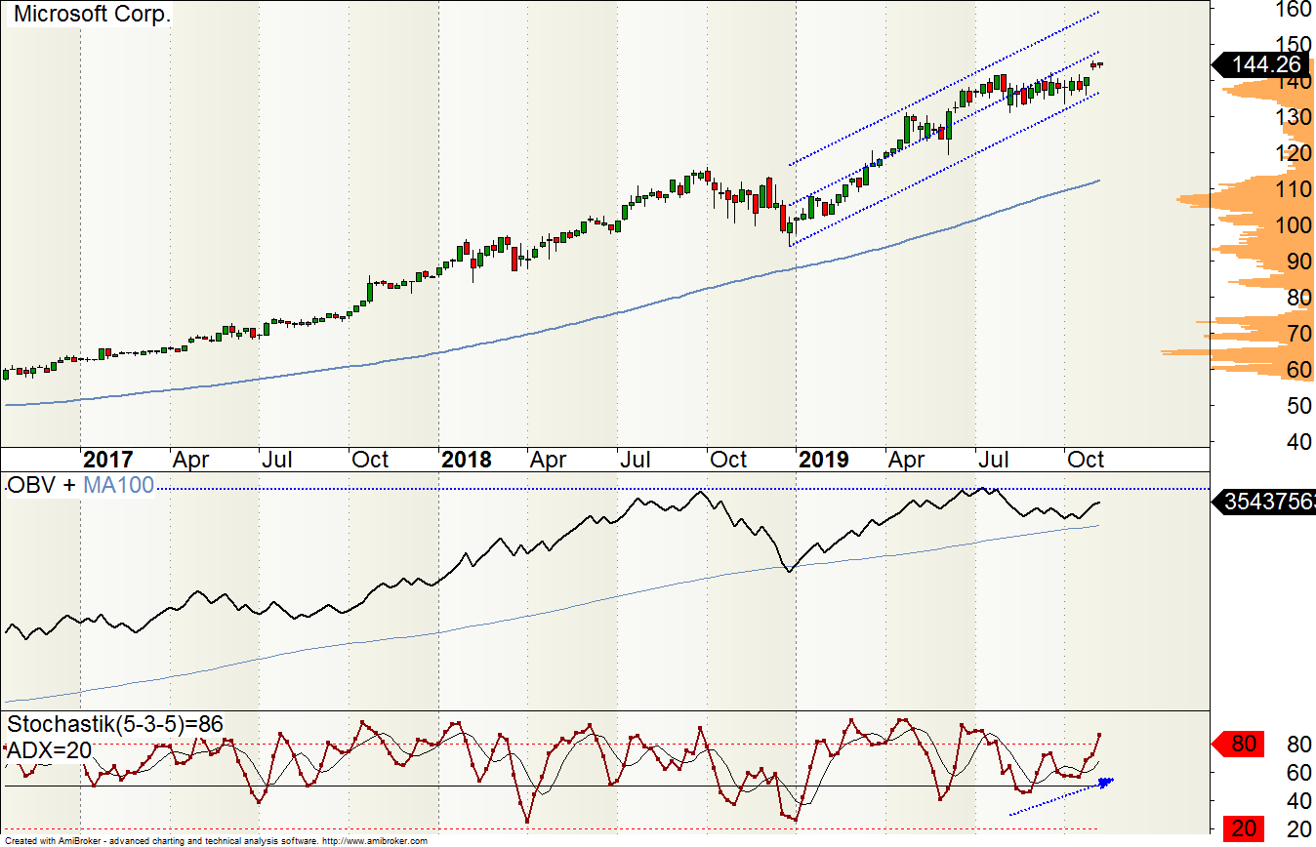Select the red 20 oversold level marker
1316x847 pixels.
tap(1243, 829)
